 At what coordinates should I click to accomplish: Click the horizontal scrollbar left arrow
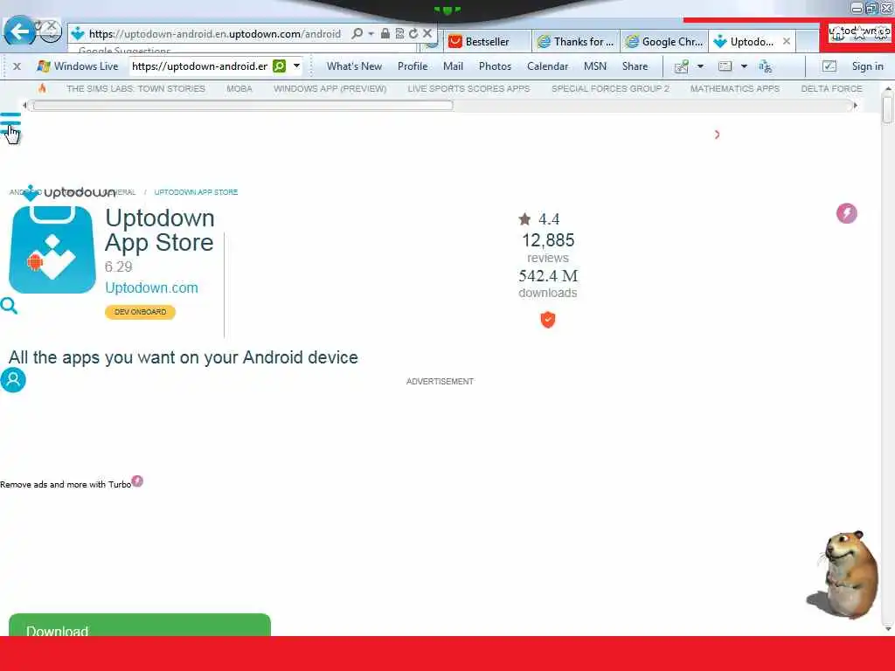pyautogui.click(x=24, y=106)
